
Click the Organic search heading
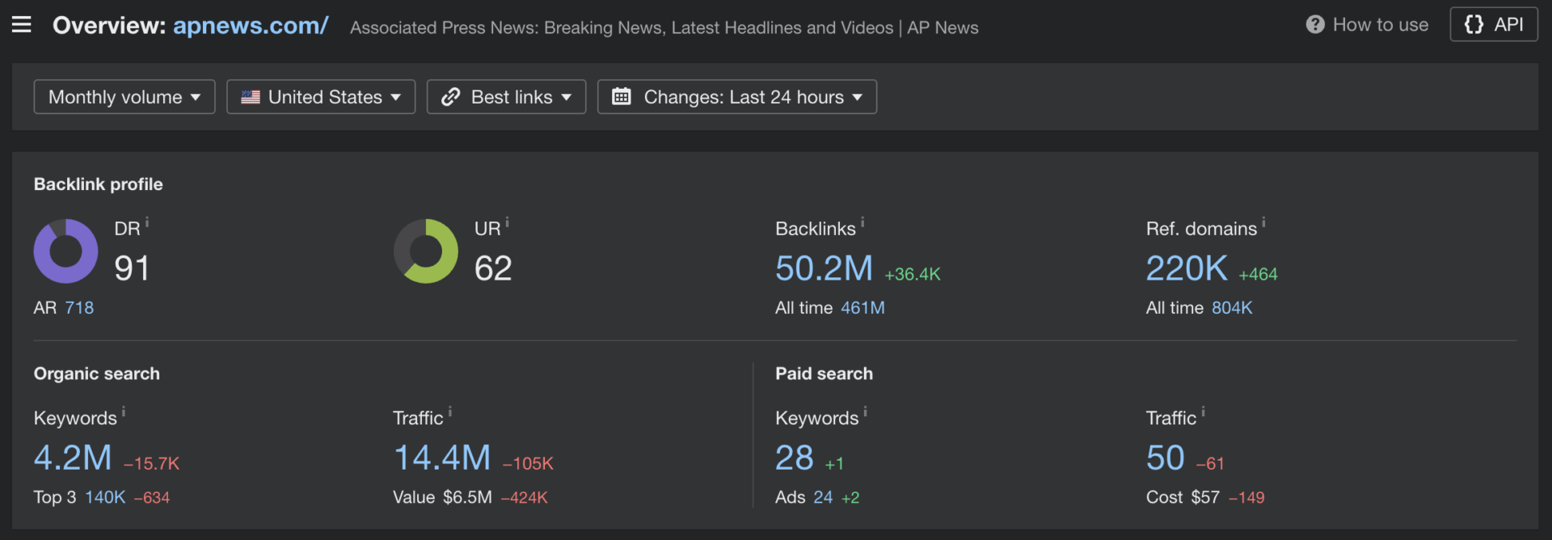click(x=97, y=373)
